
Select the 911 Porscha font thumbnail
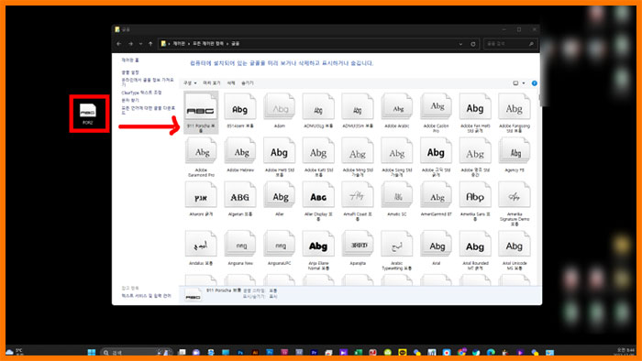pyautogui.click(x=201, y=107)
